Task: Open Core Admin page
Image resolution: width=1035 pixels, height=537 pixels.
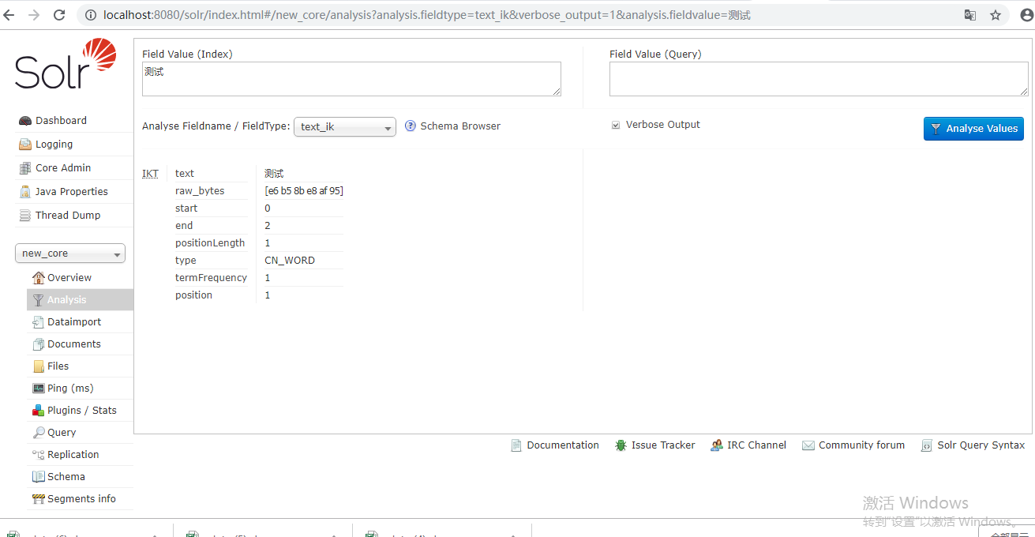Action: [63, 168]
